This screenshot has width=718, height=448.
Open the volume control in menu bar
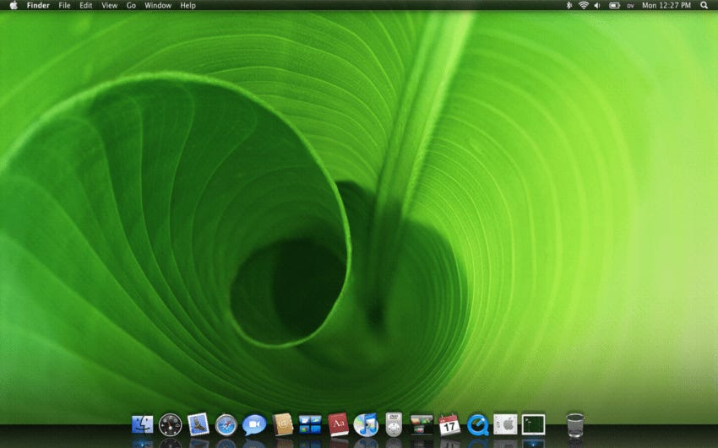click(597, 6)
